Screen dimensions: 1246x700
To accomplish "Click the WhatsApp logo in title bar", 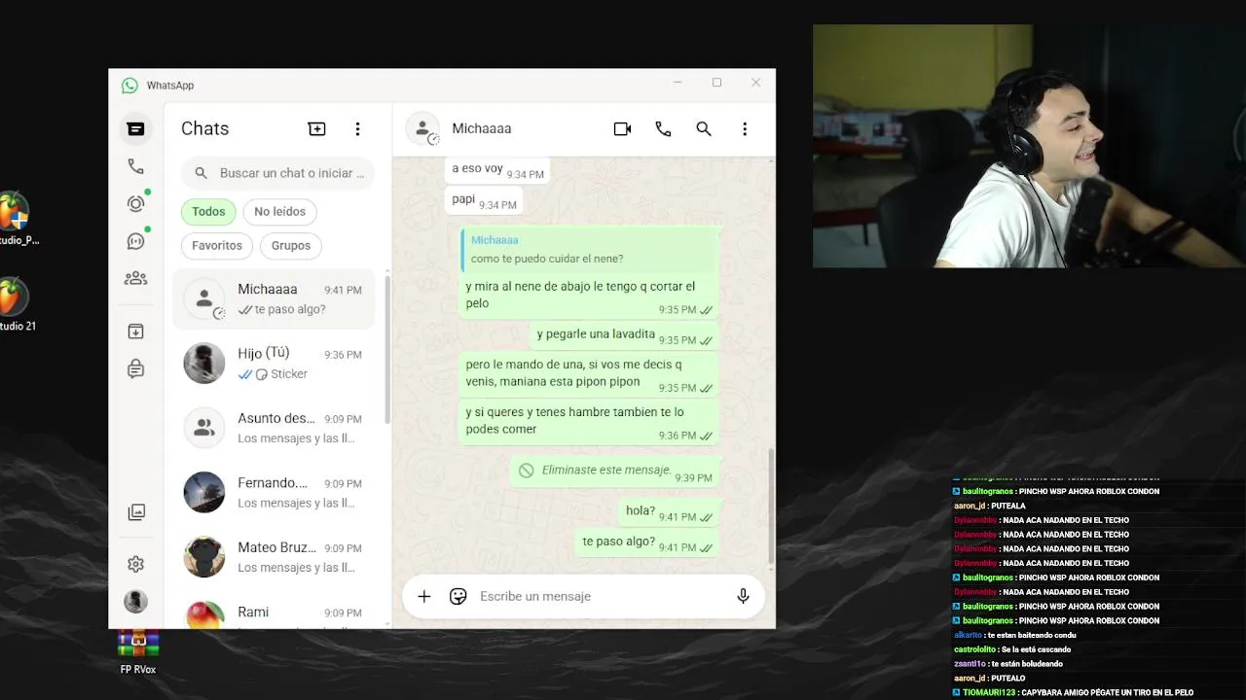I will [x=129, y=86].
